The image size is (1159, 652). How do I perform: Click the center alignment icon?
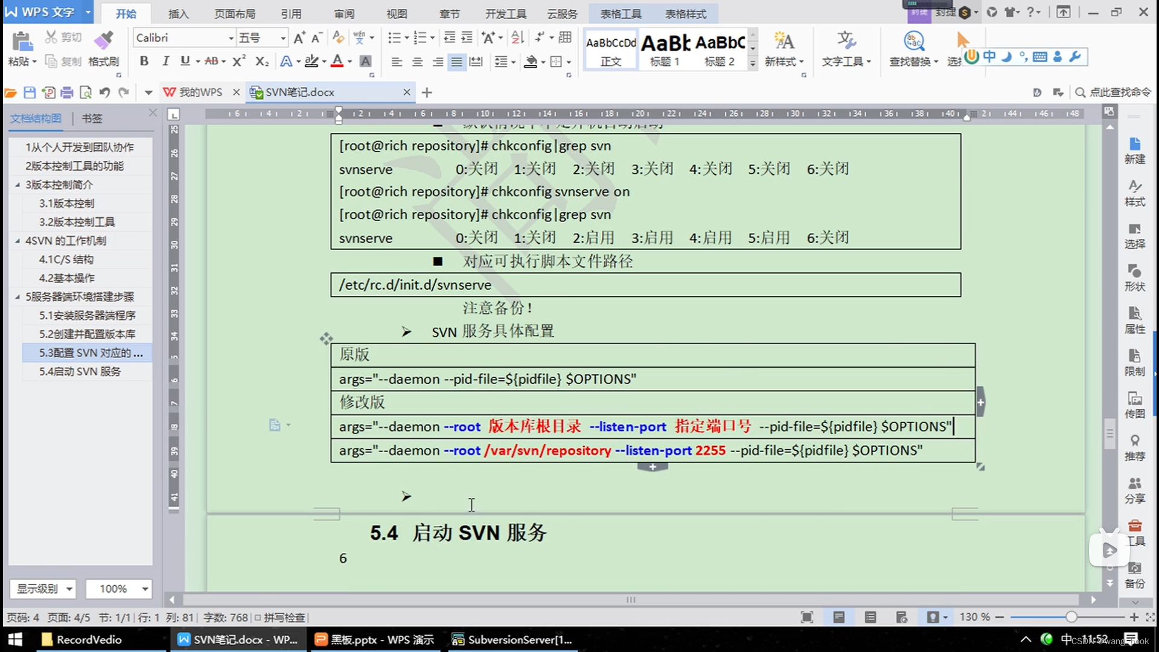(417, 62)
